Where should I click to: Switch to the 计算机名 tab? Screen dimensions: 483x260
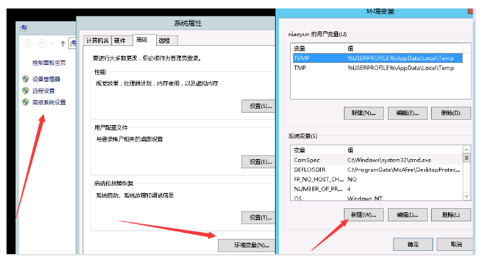pos(97,41)
